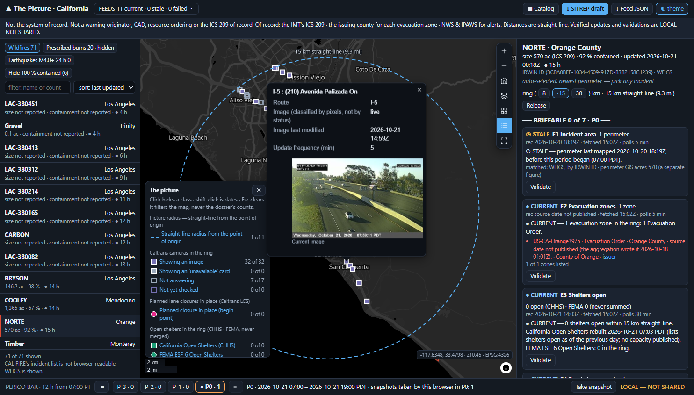This screenshot has width=694, height=395.
Task: Close The picture legend panel
Action: point(259,190)
